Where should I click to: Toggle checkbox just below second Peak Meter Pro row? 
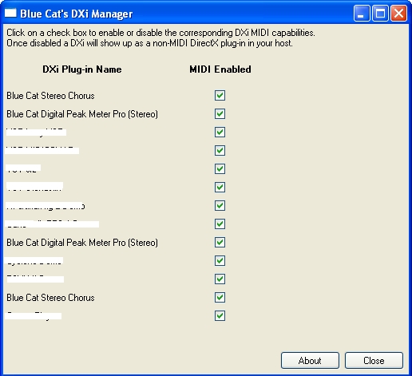(x=220, y=260)
